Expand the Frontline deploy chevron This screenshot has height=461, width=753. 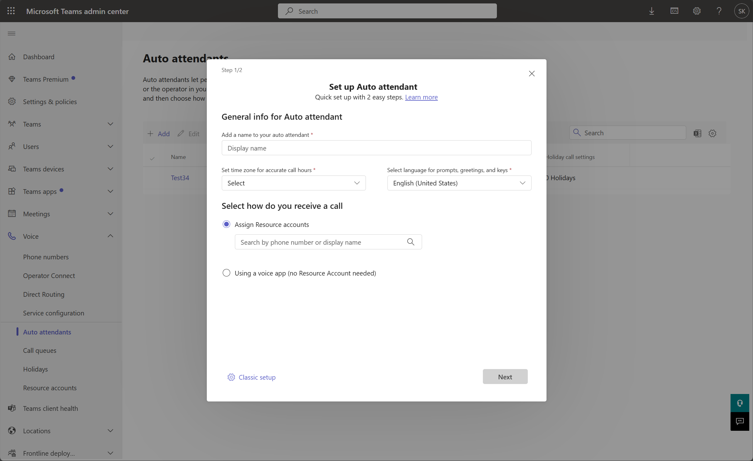click(110, 453)
